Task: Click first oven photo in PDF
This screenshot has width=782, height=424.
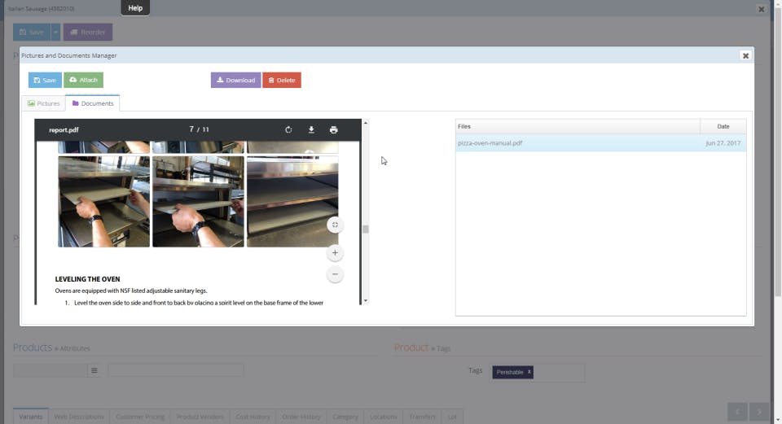Action: tap(103, 201)
